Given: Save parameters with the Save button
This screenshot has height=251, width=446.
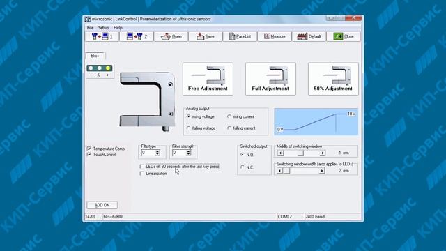Looking at the screenshot, I should point(206,36).
